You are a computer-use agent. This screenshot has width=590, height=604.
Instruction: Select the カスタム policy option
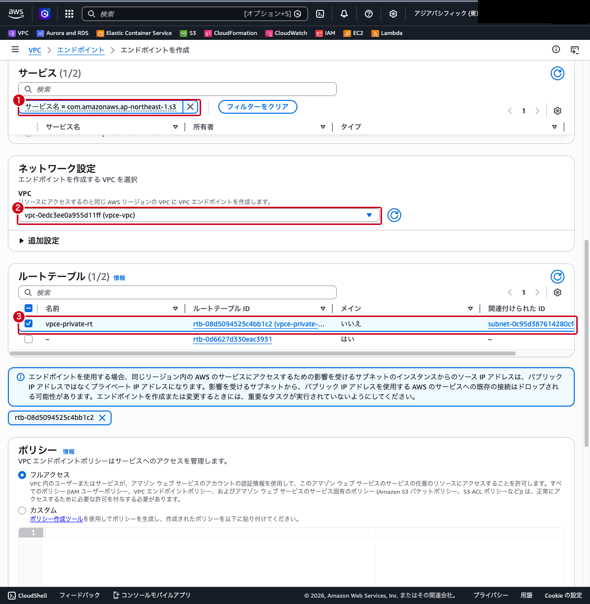pos(22,510)
